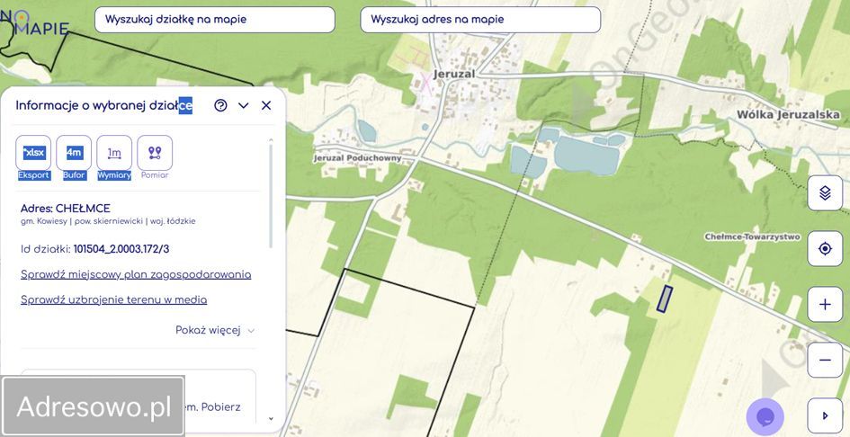Click the panel scrollbar down arrow
The image size is (850, 437).
point(271,418)
